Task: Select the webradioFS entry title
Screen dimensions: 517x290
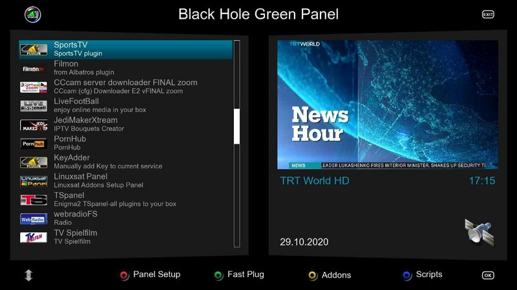Action: pos(76,214)
